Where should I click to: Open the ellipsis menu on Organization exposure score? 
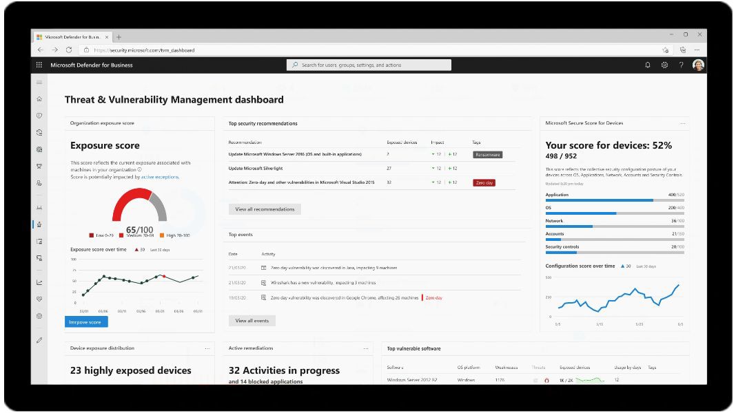point(208,123)
